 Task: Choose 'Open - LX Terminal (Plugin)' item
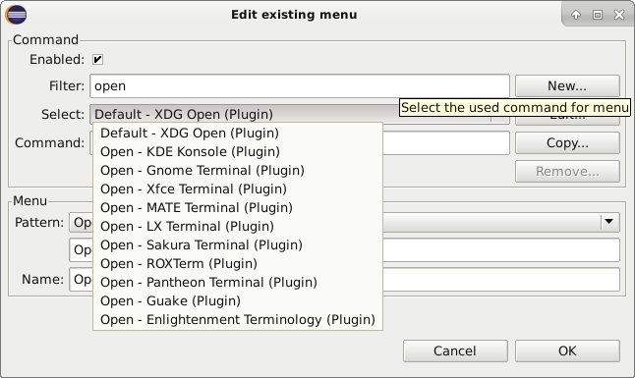coord(238,226)
